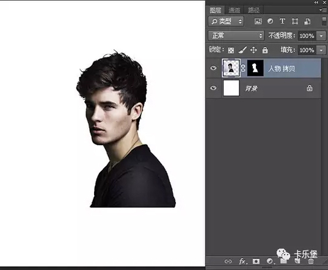Filter layers by pixel image icon
This screenshot has height=270, width=328.
(258, 21)
